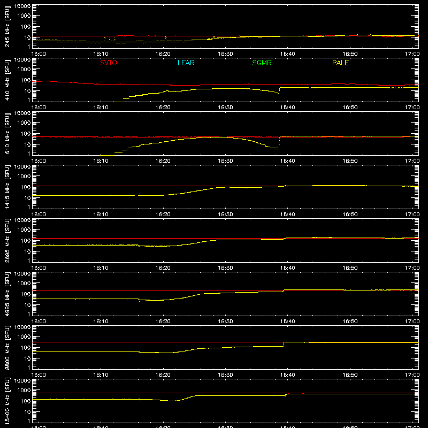This screenshot has width=428, height=428.
Task: Click 16:20 time label under 610 MHz plot
Action: click(163, 161)
